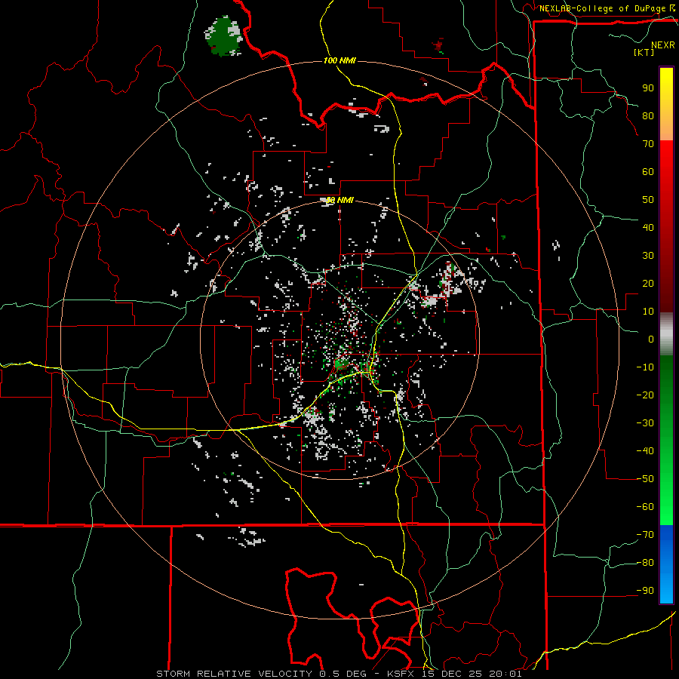The image size is (679, 679).
Task: Click the NEXLAB-College of DuPage credit text
Action: tap(602, 8)
